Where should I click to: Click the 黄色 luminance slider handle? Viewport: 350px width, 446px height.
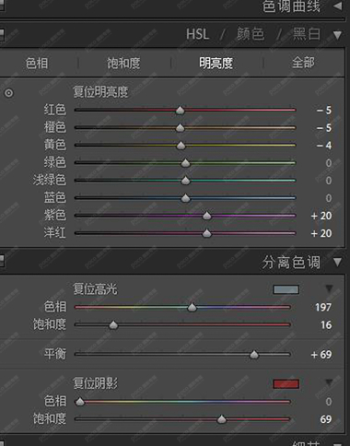pyautogui.click(x=181, y=145)
